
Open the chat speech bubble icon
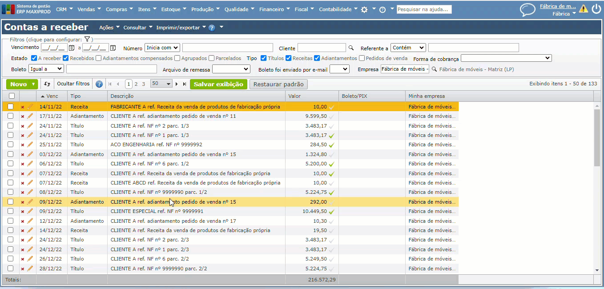point(527,10)
